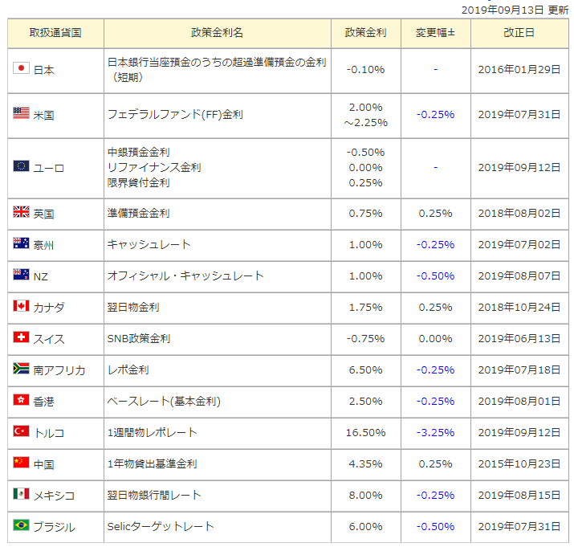Click the 2018年10月24日 revision date

coord(519,308)
